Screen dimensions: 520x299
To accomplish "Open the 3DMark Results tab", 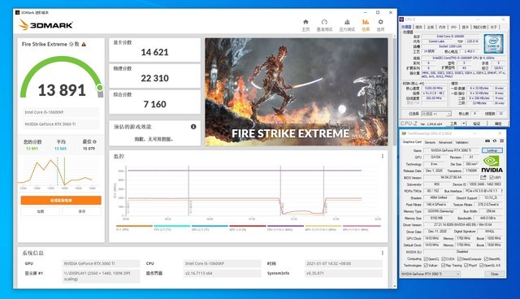I will coord(366,25).
